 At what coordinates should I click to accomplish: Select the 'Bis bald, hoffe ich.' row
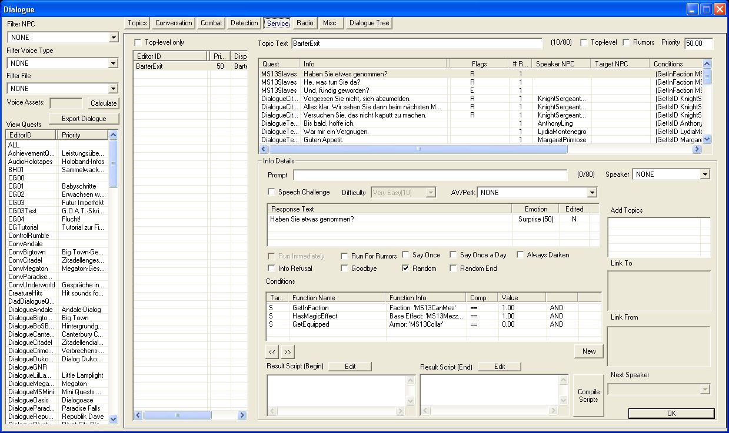click(481, 123)
